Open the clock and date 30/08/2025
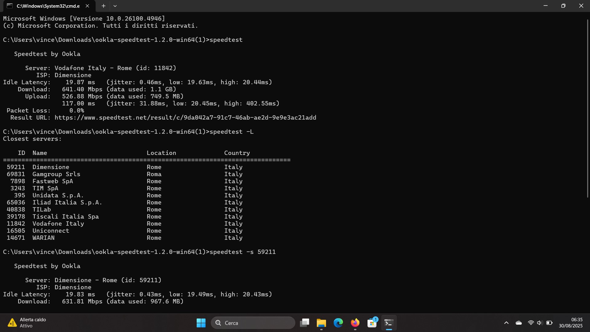 (x=571, y=323)
